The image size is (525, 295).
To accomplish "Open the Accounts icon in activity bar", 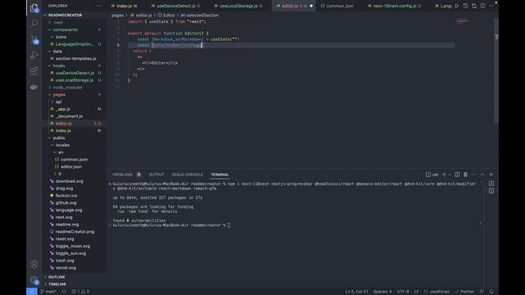I will pyautogui.click(x=34, y=264).
